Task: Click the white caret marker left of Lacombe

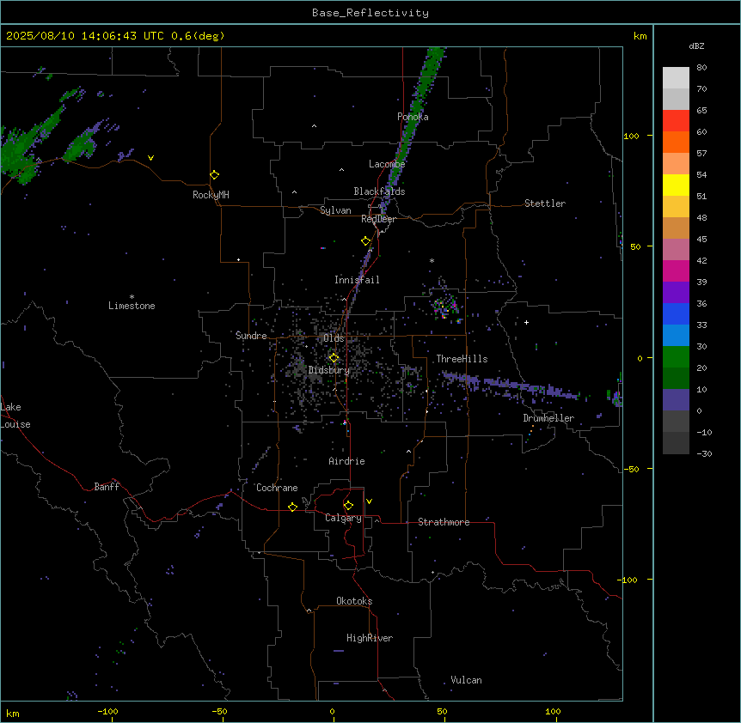Action: click(x=341, y=169)
